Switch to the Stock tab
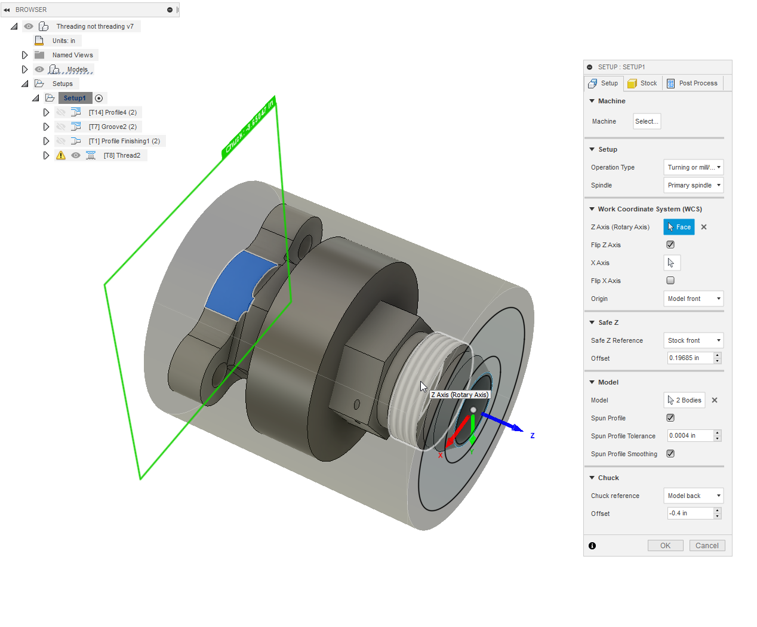Image resolution: width=757 pixels, height=627 pixels. click(x=642, y=83)
